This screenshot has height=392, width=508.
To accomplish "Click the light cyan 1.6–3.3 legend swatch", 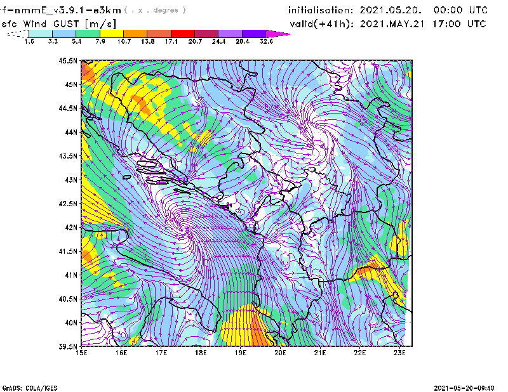I will coord(41,34).
